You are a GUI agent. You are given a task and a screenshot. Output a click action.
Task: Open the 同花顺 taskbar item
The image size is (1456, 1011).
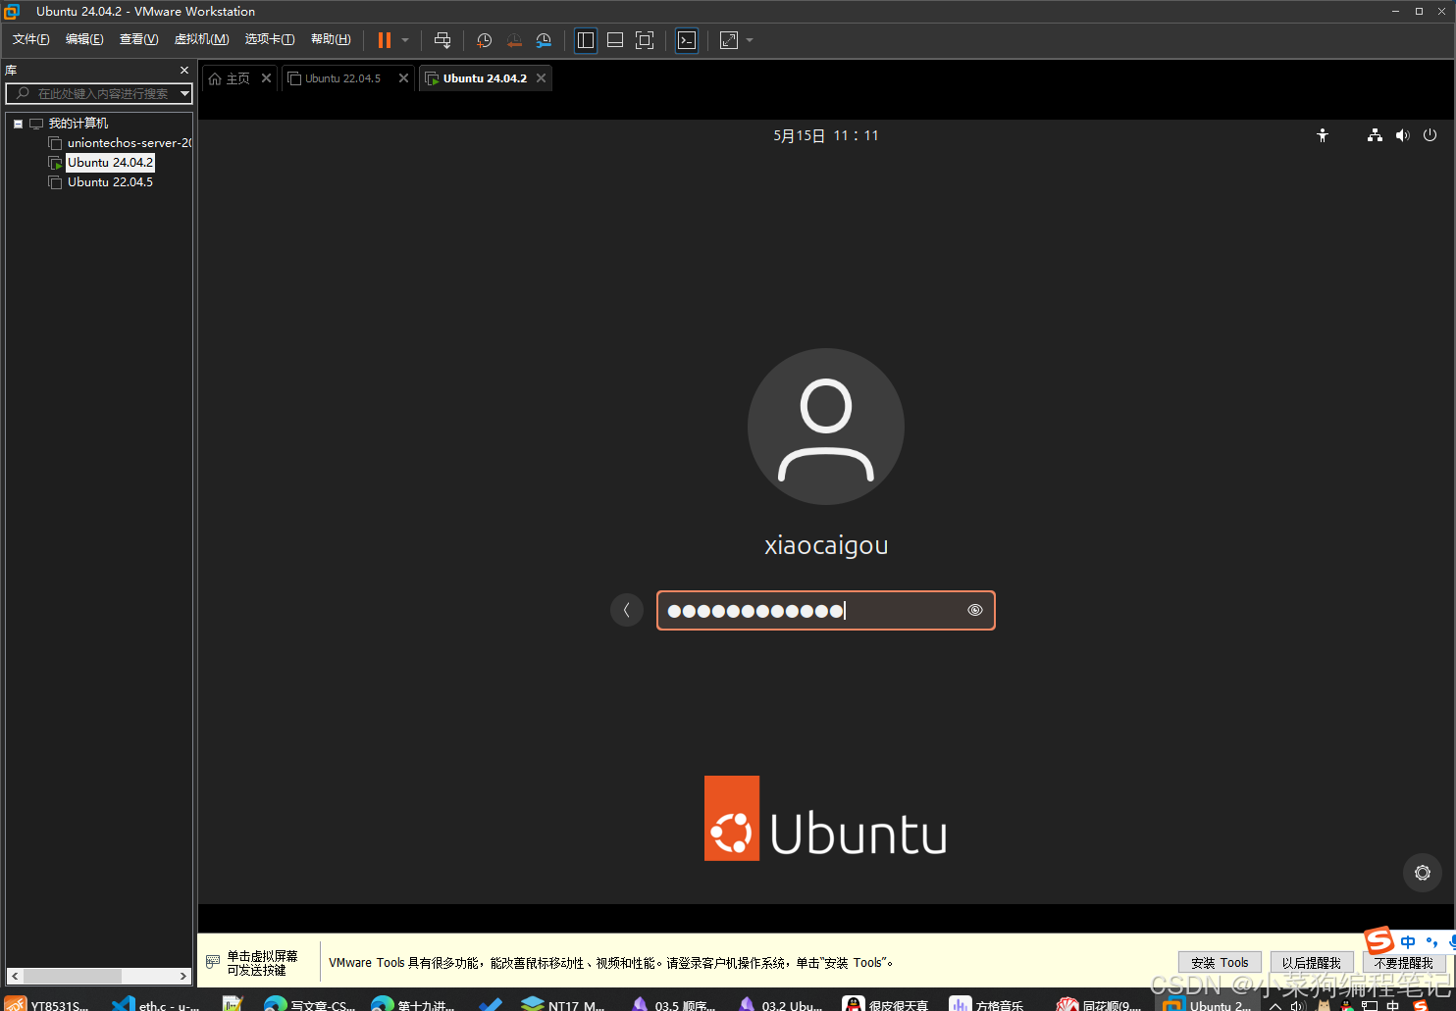pyautogui.click(x=1099, y=1003)
